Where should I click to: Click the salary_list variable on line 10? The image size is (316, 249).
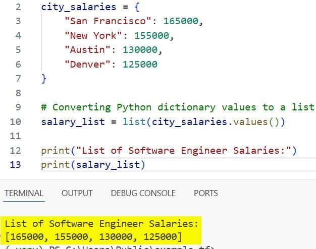tap(73, 121)
